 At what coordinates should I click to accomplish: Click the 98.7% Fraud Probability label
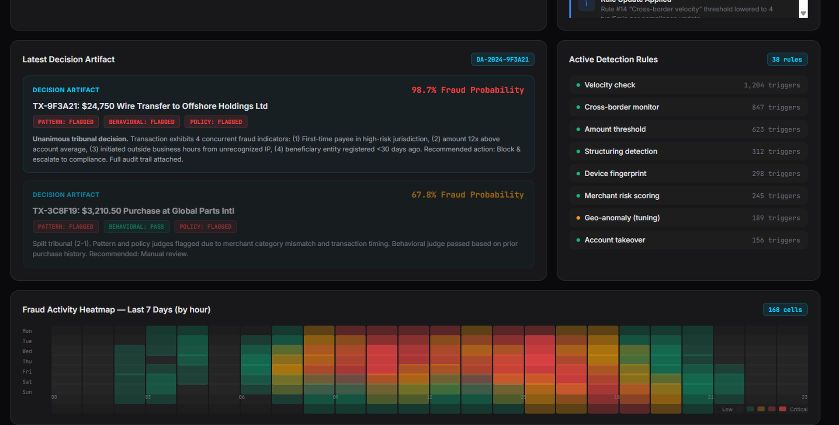pos(467,90)
